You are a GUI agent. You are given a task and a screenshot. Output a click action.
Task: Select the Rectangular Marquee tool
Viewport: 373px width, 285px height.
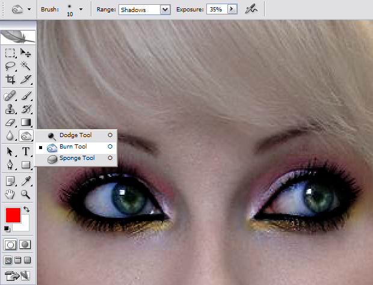tap(10, 53)
